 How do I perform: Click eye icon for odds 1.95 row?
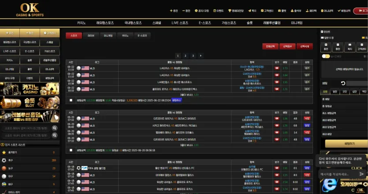[x=277, y=82]
